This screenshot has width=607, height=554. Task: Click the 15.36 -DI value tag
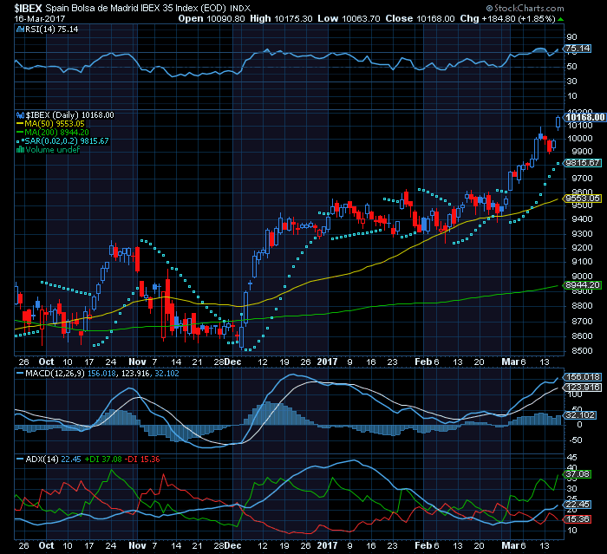click(x=577, y=518)
